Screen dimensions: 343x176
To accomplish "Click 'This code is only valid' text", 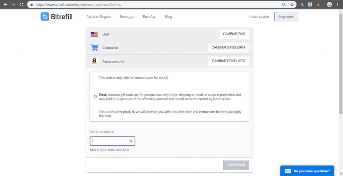I will pyautogui.click(x=133, y=77).
